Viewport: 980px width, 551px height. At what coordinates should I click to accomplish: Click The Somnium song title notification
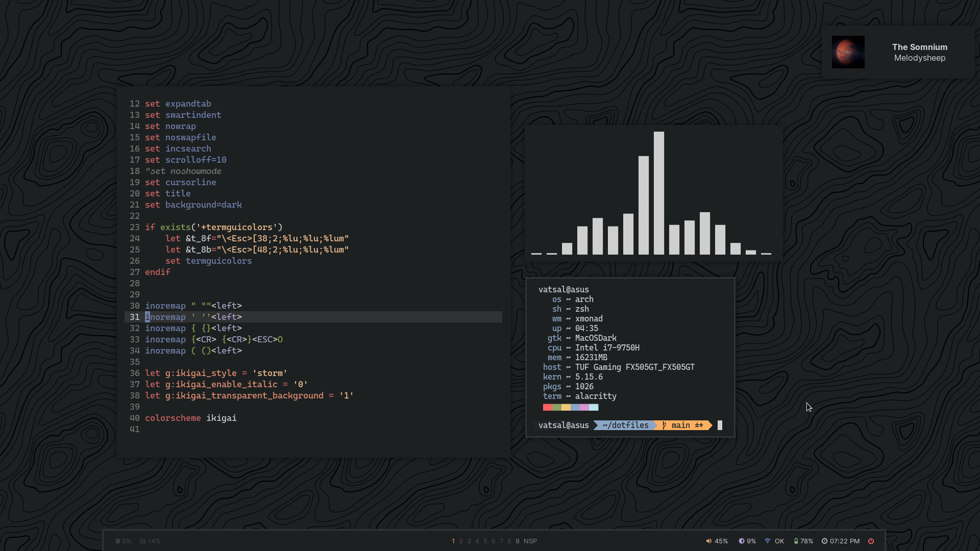(919, 47)
